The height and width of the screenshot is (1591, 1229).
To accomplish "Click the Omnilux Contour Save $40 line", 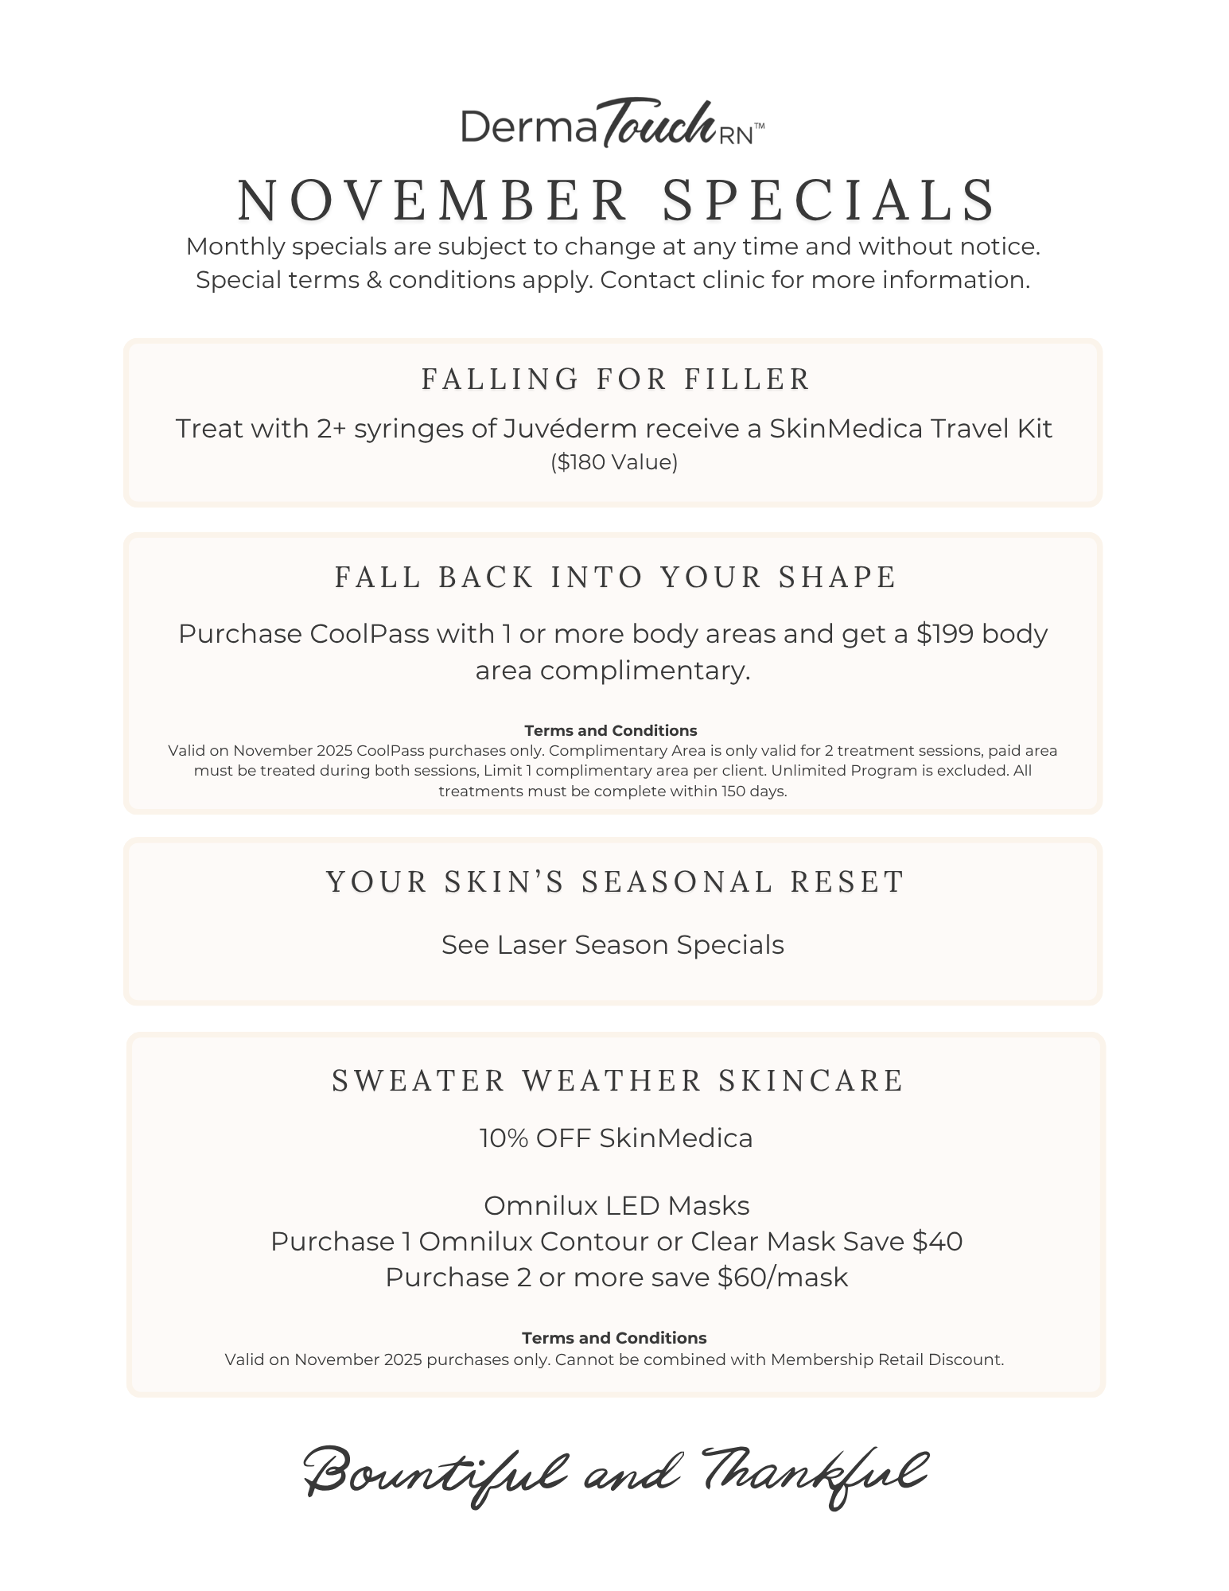I will tap(616, 1241).
